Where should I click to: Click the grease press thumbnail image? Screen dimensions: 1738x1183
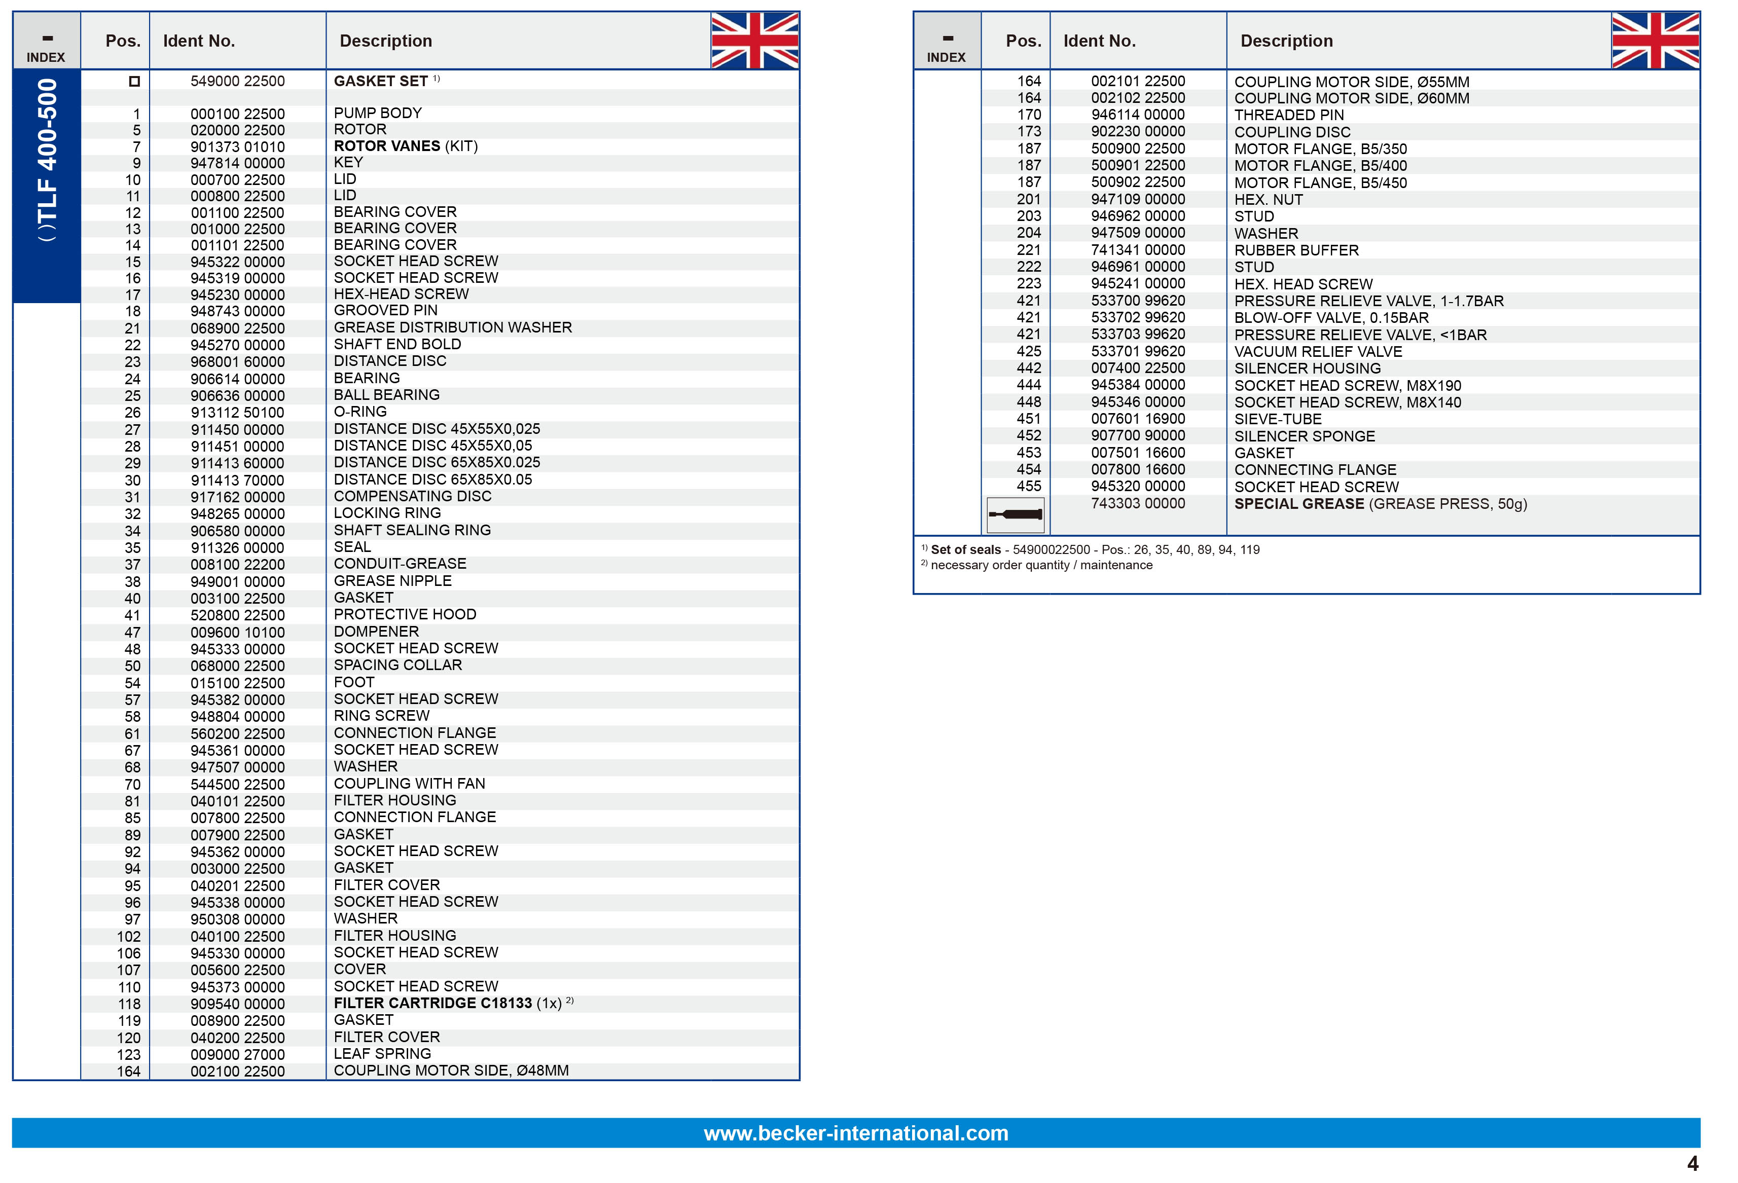pos(1015,514)
